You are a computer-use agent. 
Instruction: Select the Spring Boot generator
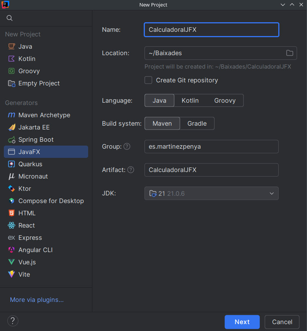tap(36, 139)
